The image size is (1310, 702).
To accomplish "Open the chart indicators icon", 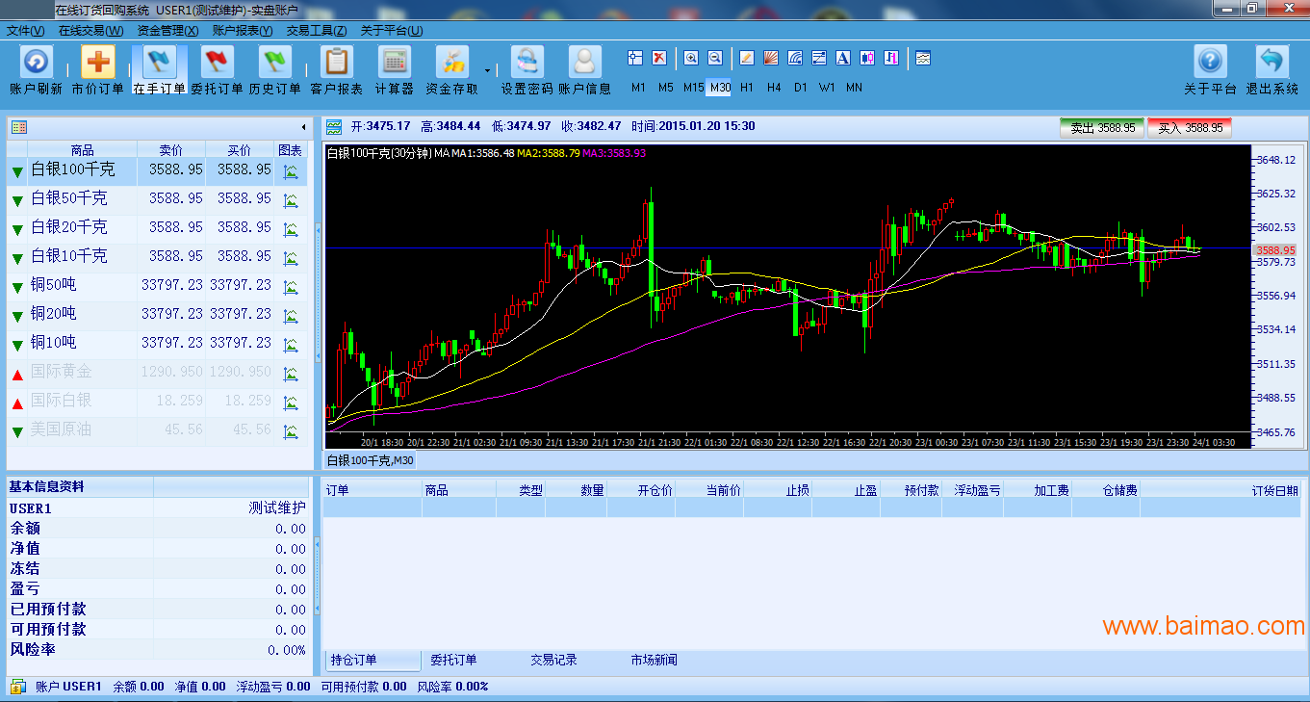I will [922, 58].
